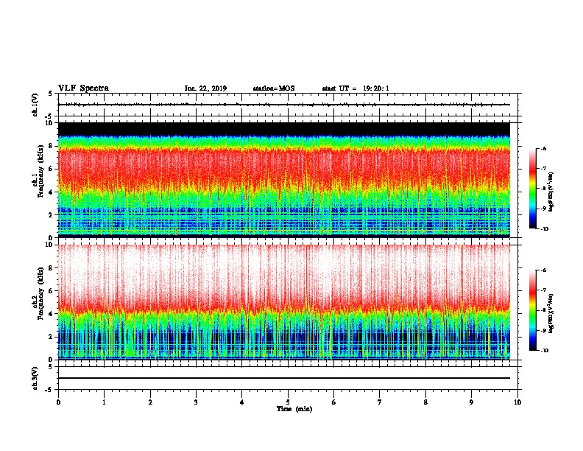
Task: Click the "-6" label on ch.2 colorbar
Action: 543,270
